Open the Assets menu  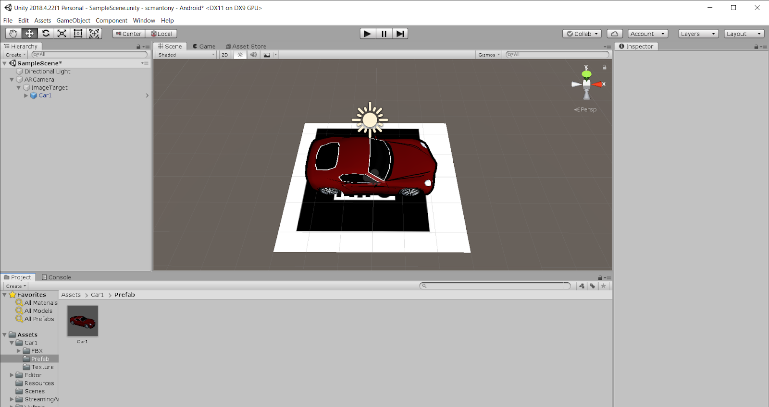(x=43, y=21)
